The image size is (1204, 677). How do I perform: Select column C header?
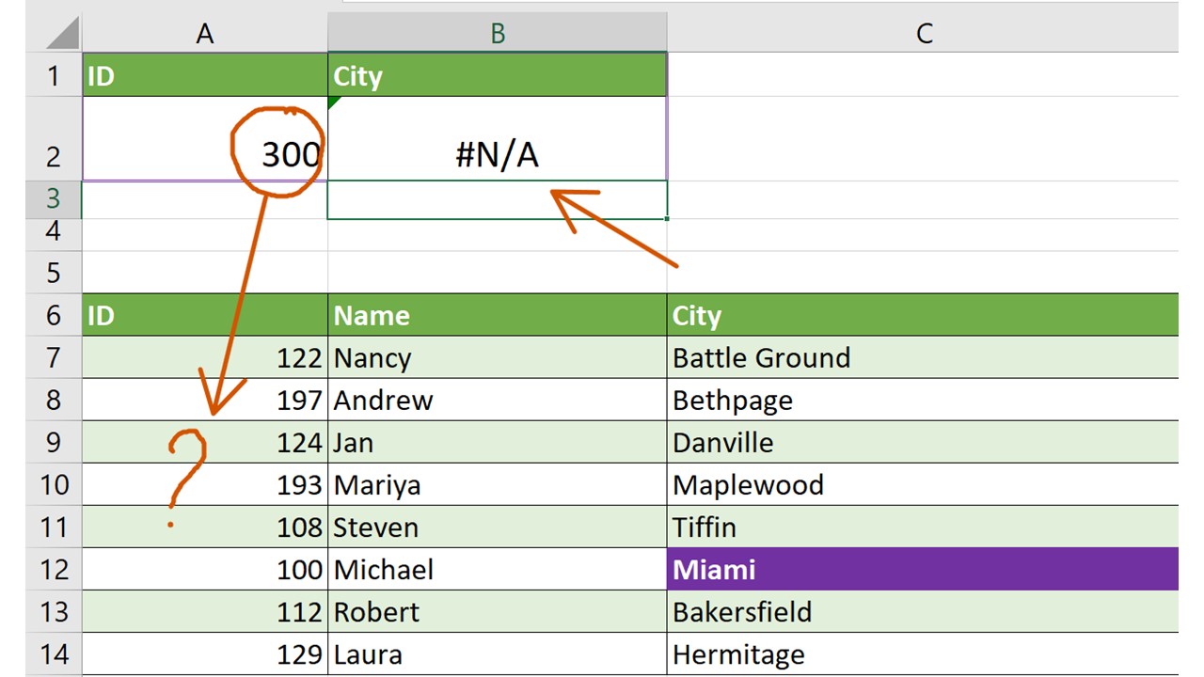coord(923,34)
